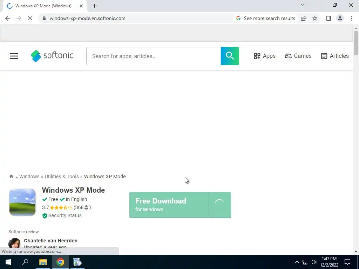Toggle the Chrome side panel
Viewport: 359px width, 269px height.
(329, 18)
